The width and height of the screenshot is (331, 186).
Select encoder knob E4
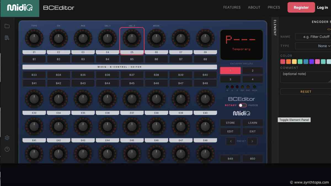[108, 39]
